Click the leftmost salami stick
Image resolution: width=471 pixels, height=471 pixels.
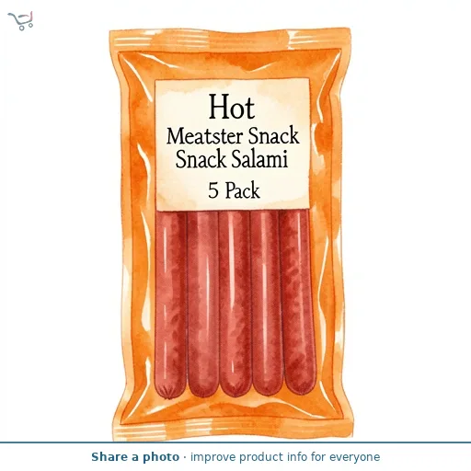click(x=170, y=305)
